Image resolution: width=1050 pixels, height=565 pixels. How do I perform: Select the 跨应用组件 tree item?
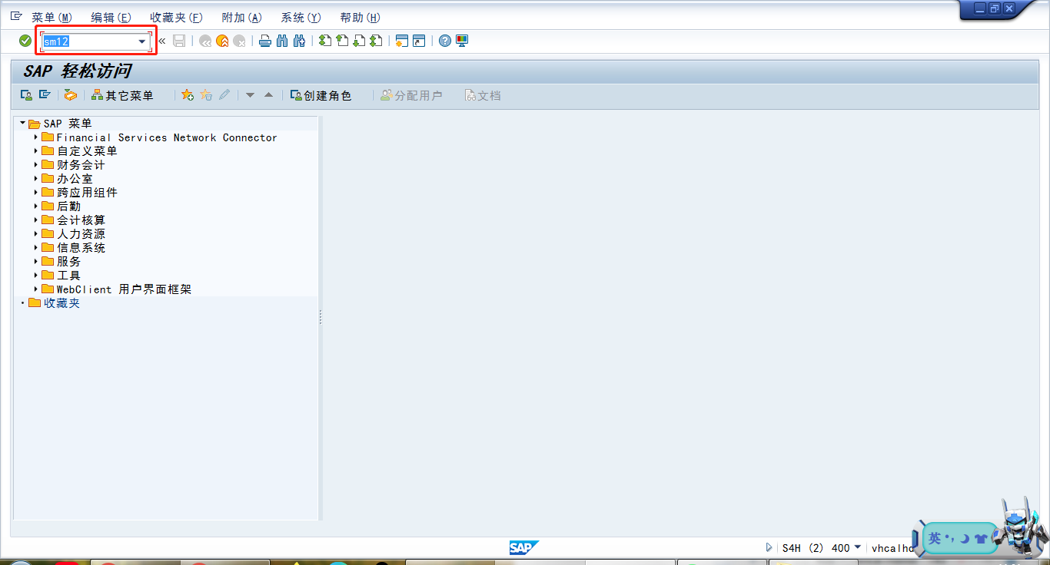[87, 193]
